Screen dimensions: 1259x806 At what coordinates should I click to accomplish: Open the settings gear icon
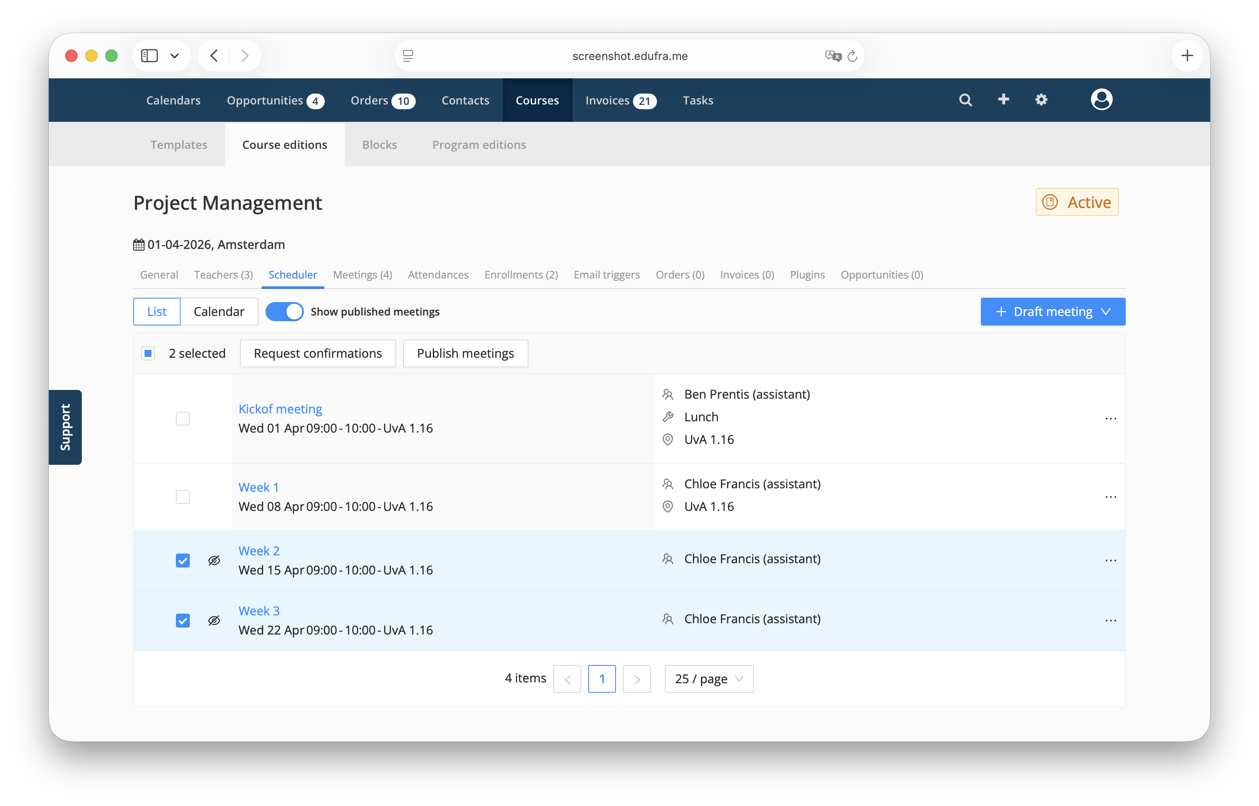tap(1041, 99)
